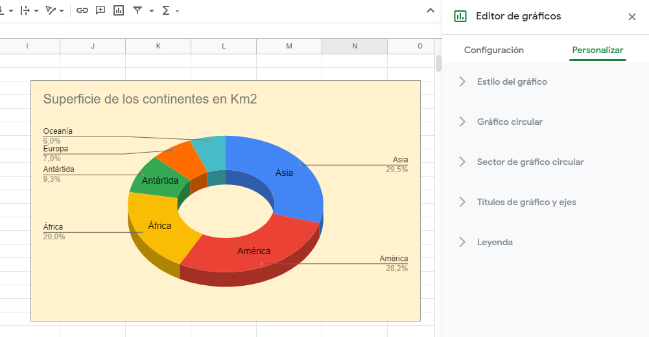Switch to the Configuración tab

494,50
